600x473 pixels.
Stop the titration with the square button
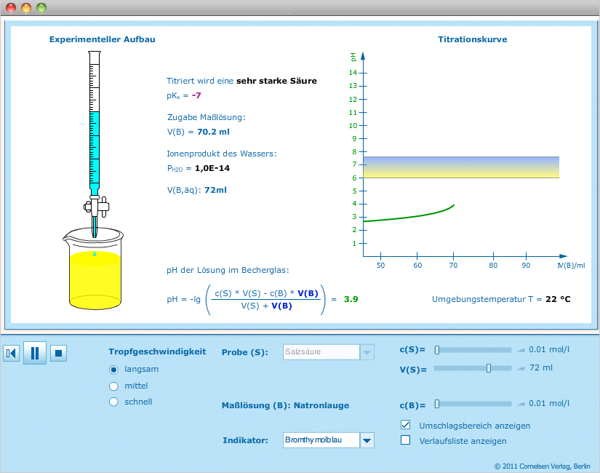[x=59, y=354]
